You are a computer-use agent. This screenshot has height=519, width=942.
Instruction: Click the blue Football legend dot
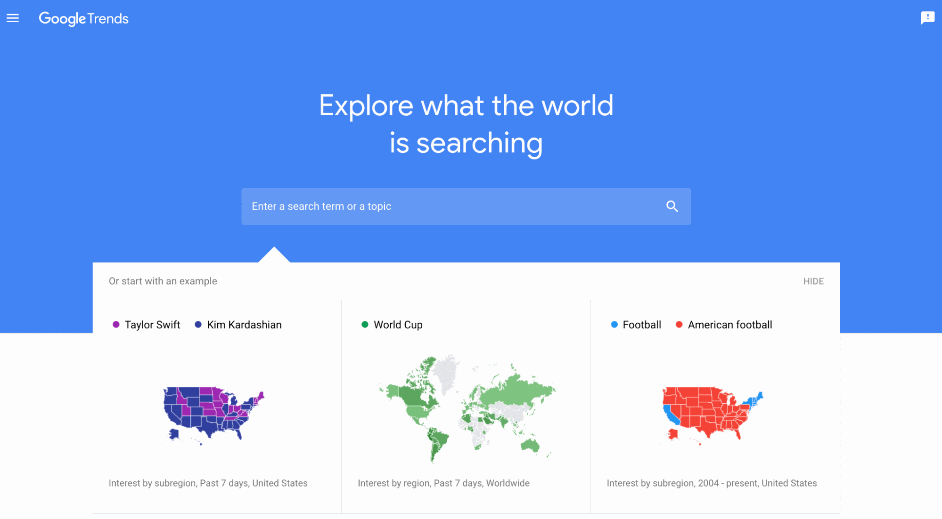tap(614, 325)
